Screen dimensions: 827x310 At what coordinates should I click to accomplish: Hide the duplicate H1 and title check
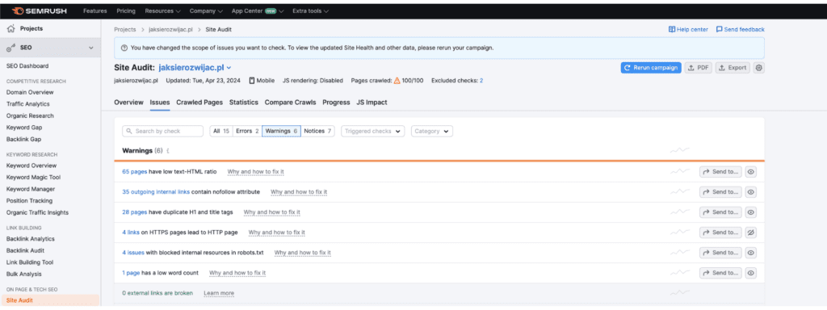750,212
